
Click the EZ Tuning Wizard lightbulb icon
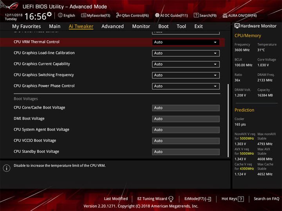click(x=171, y=199)
